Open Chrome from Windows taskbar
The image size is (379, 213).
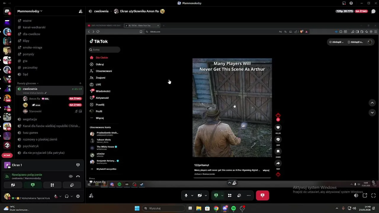216,208
